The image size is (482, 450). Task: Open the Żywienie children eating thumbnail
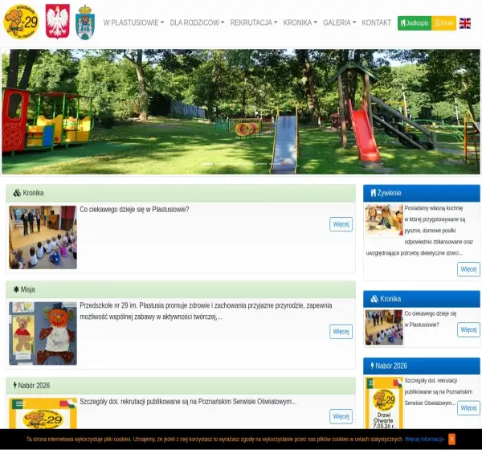384,219
